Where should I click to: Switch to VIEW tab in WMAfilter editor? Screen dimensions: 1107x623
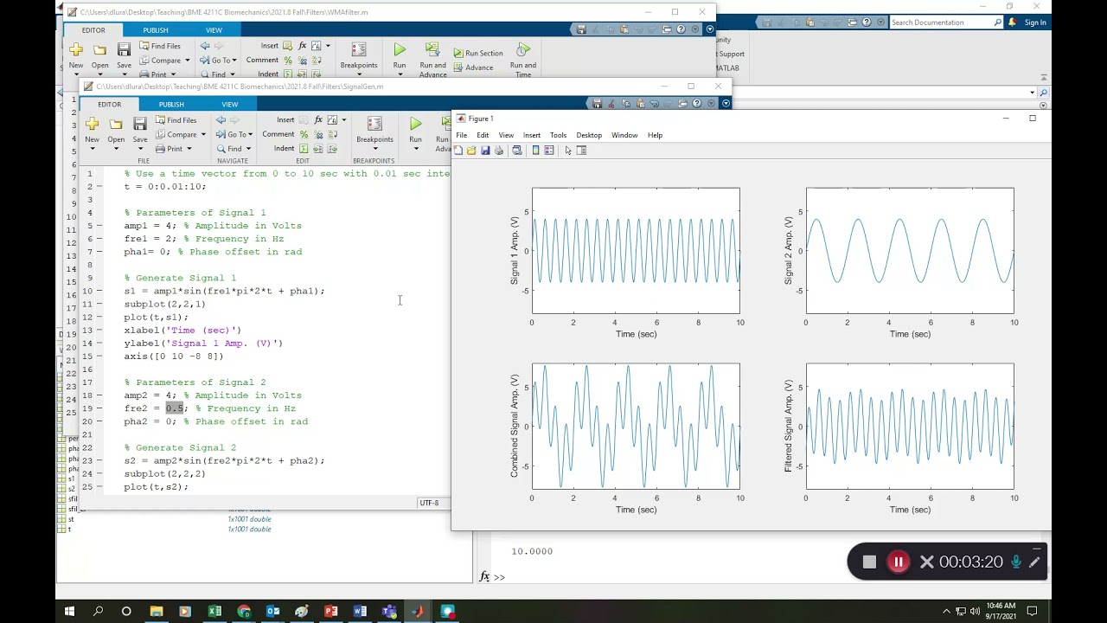[214, 30]
